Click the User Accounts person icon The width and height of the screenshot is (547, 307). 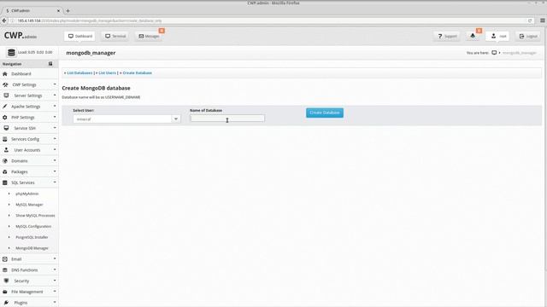coord(6,150)
